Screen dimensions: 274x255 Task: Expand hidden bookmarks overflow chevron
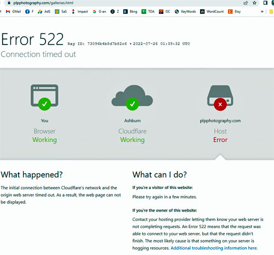click(x=262, y=12)
